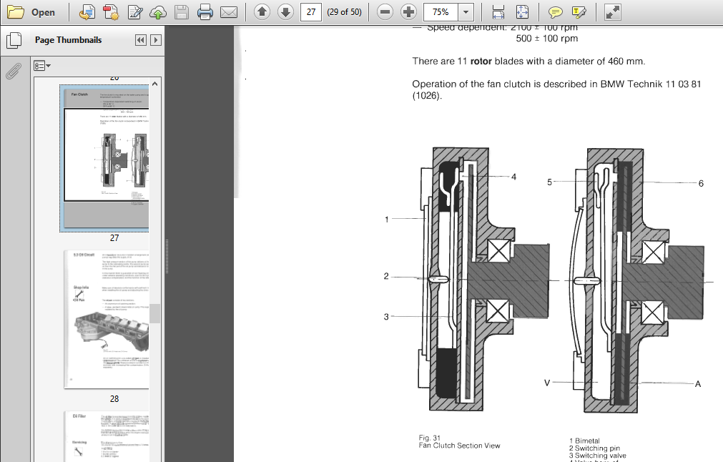This screenshot has width=723, height=462.
Task: Click the upload to cloud icon
Action: point(158,12)
